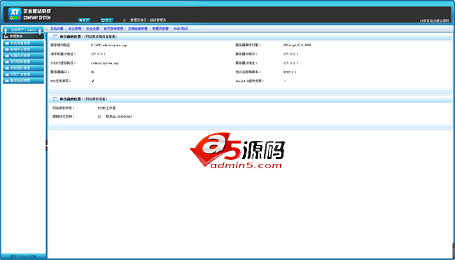Screen dimensions: 455x260
Task: Open 管理员管理 in top menu
Action: [x=160, y=29]
